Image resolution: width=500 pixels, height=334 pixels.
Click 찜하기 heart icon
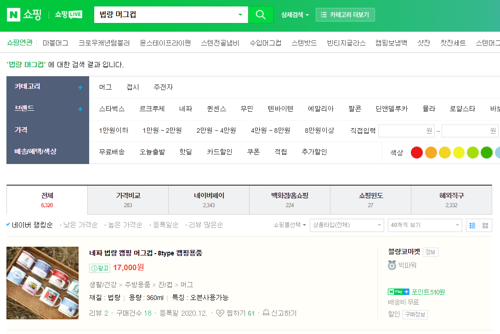[x=220, y=313]
